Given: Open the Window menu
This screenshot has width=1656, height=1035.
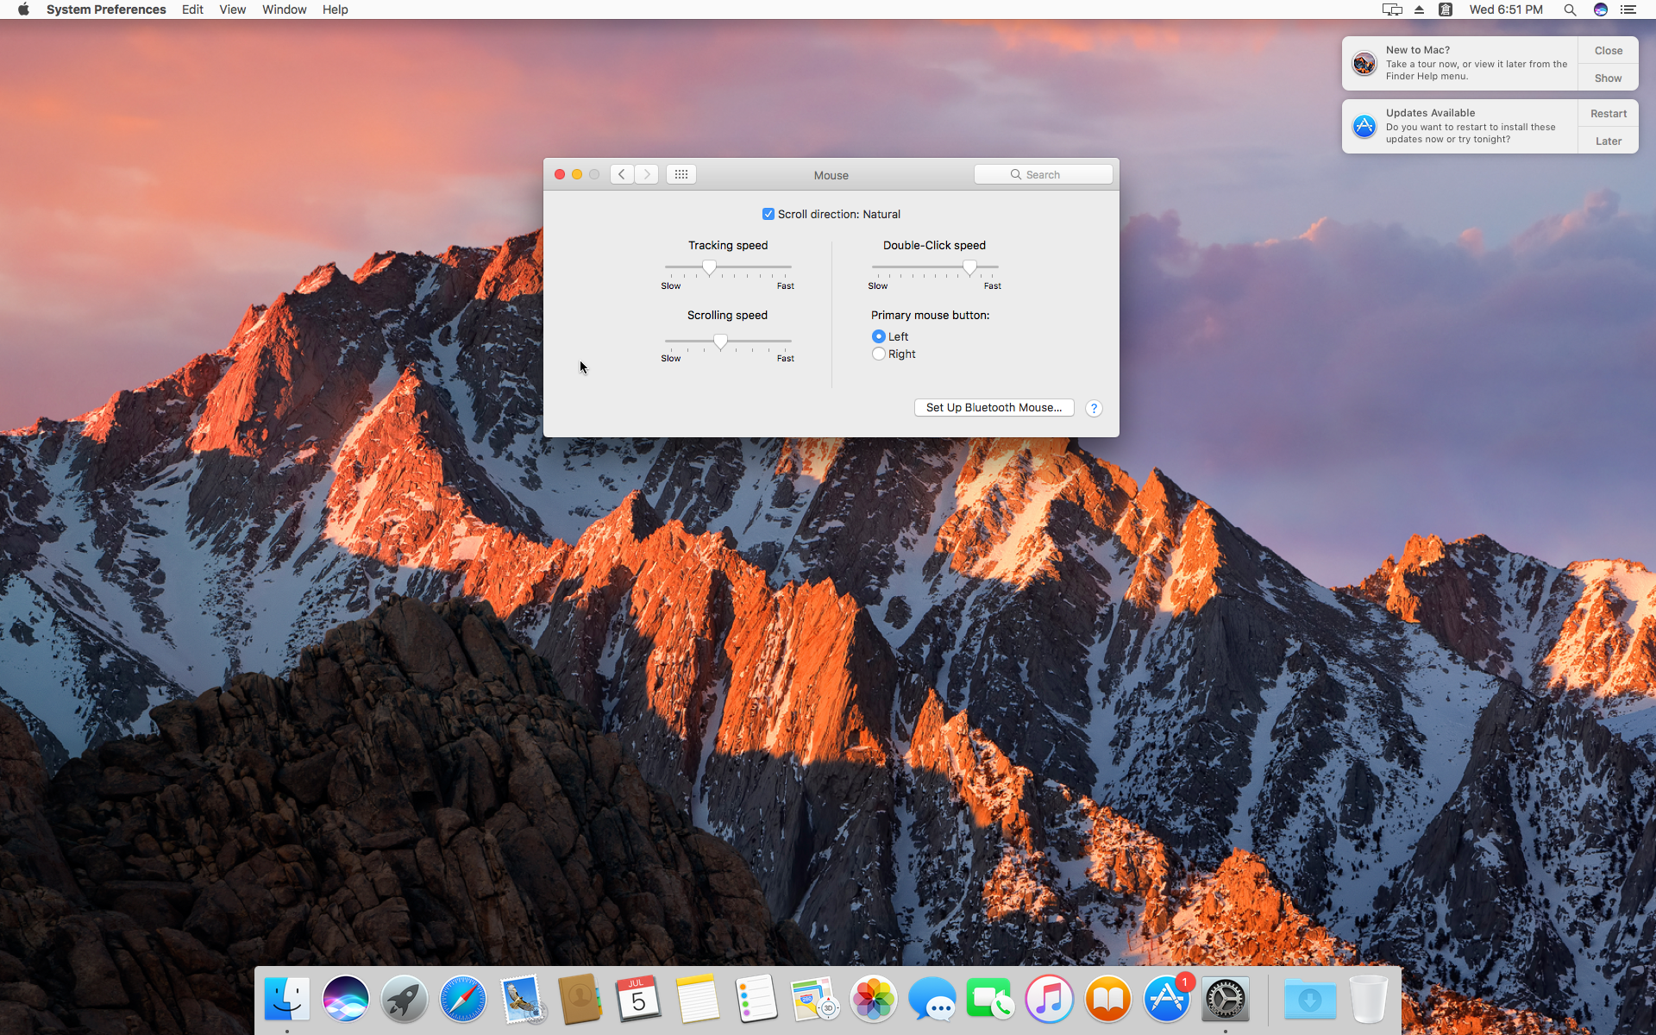Looking at the screenshot, I should pyautogui.click(x=284, y=9).
